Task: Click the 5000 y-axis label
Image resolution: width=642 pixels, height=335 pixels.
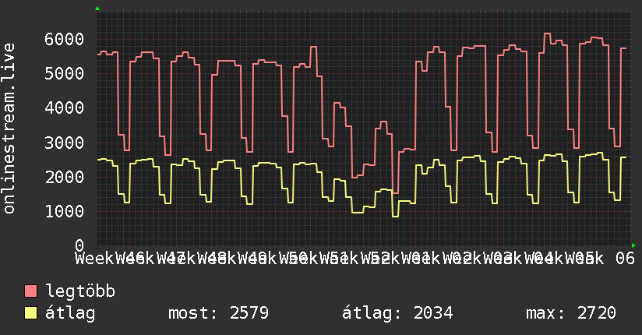Action: coord(65,74)
